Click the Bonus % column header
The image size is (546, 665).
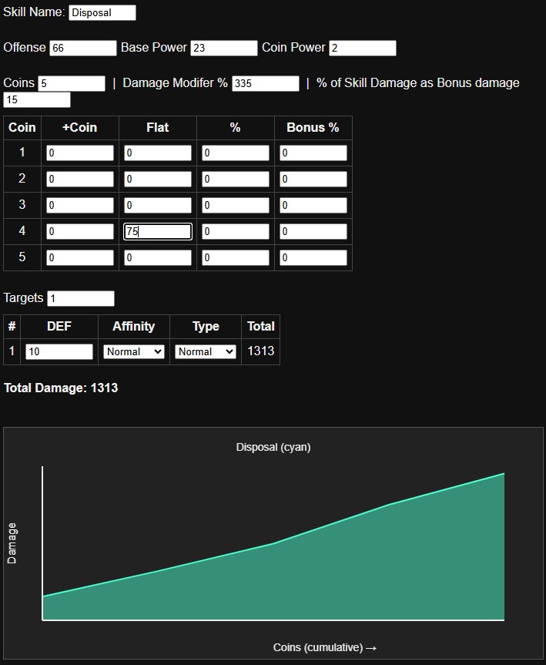(313, 128)
